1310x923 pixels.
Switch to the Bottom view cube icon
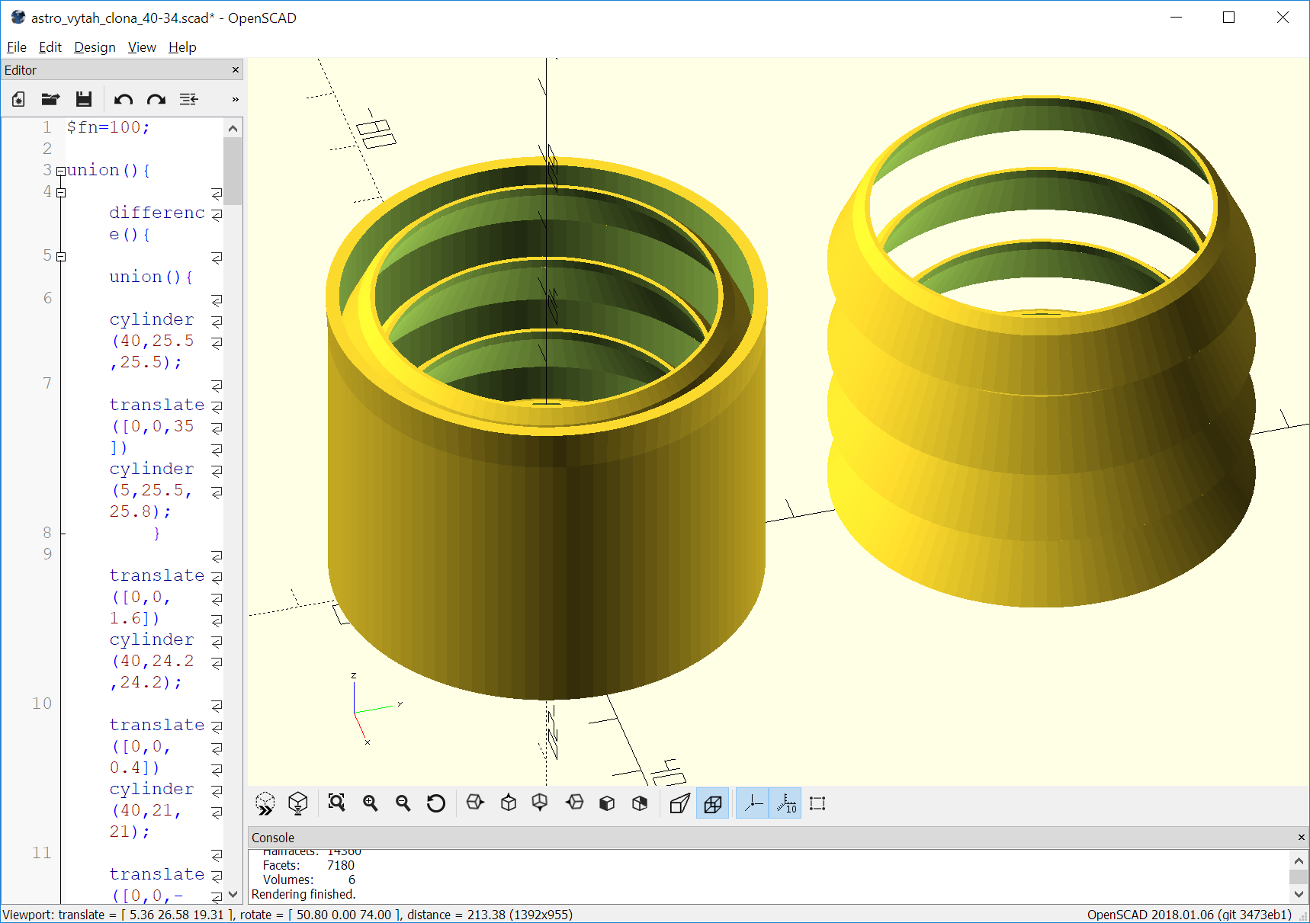tap(540, 803)
